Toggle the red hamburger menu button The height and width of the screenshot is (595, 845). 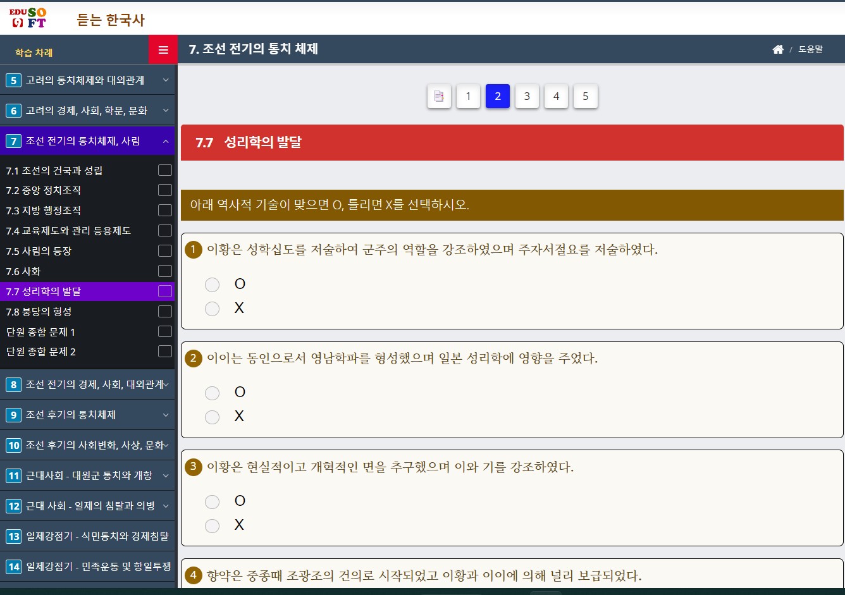click(163, 50)
